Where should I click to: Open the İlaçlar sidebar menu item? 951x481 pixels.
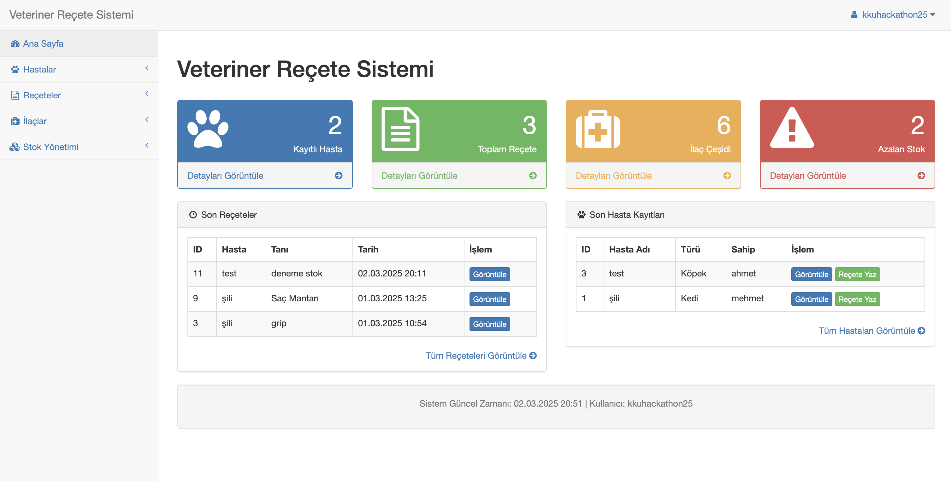click(35, 121)
